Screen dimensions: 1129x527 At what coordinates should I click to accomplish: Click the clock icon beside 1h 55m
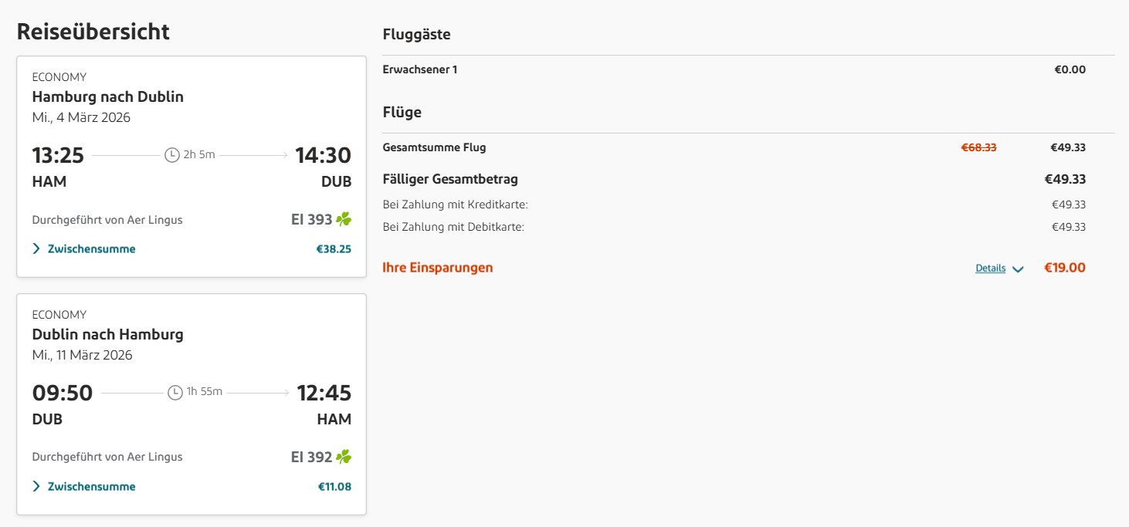pyautogui.click(x=175, y=393)
